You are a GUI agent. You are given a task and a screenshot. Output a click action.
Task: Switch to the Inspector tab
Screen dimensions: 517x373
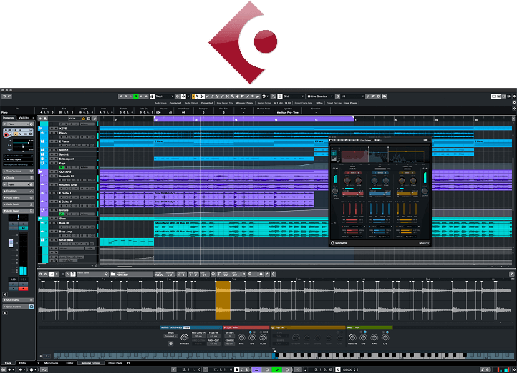pos(9,118)
